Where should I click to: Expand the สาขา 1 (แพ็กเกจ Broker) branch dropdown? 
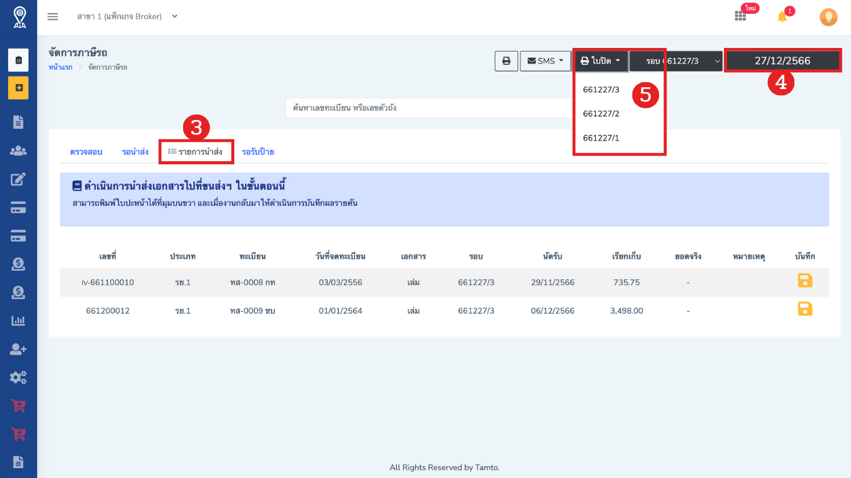[127, 17]
